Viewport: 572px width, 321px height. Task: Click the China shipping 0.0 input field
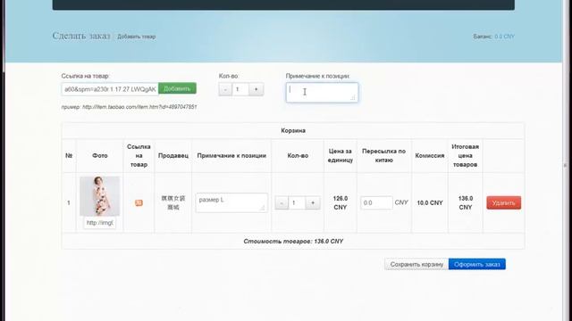click(376, 202)
